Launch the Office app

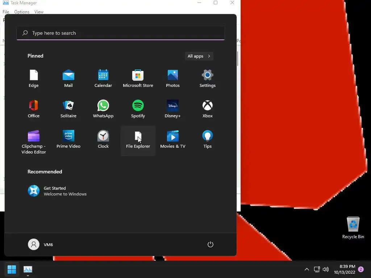pos(34,109)
